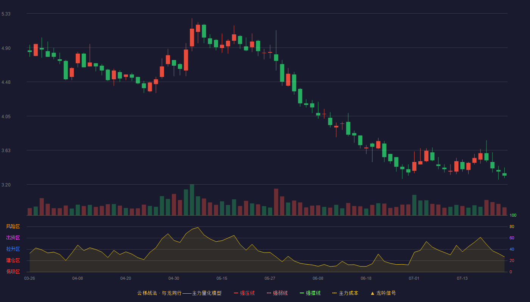Click the 3.63 price axis label
530x302 pixels.
6,151
